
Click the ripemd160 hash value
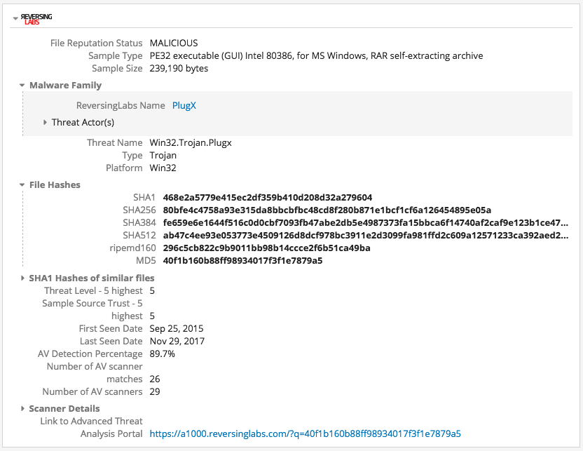pos(266,248)
